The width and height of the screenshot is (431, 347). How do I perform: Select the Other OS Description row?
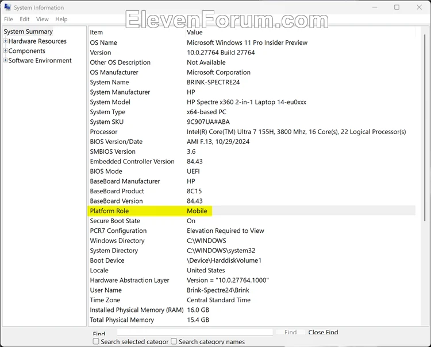tap(252, 63)
